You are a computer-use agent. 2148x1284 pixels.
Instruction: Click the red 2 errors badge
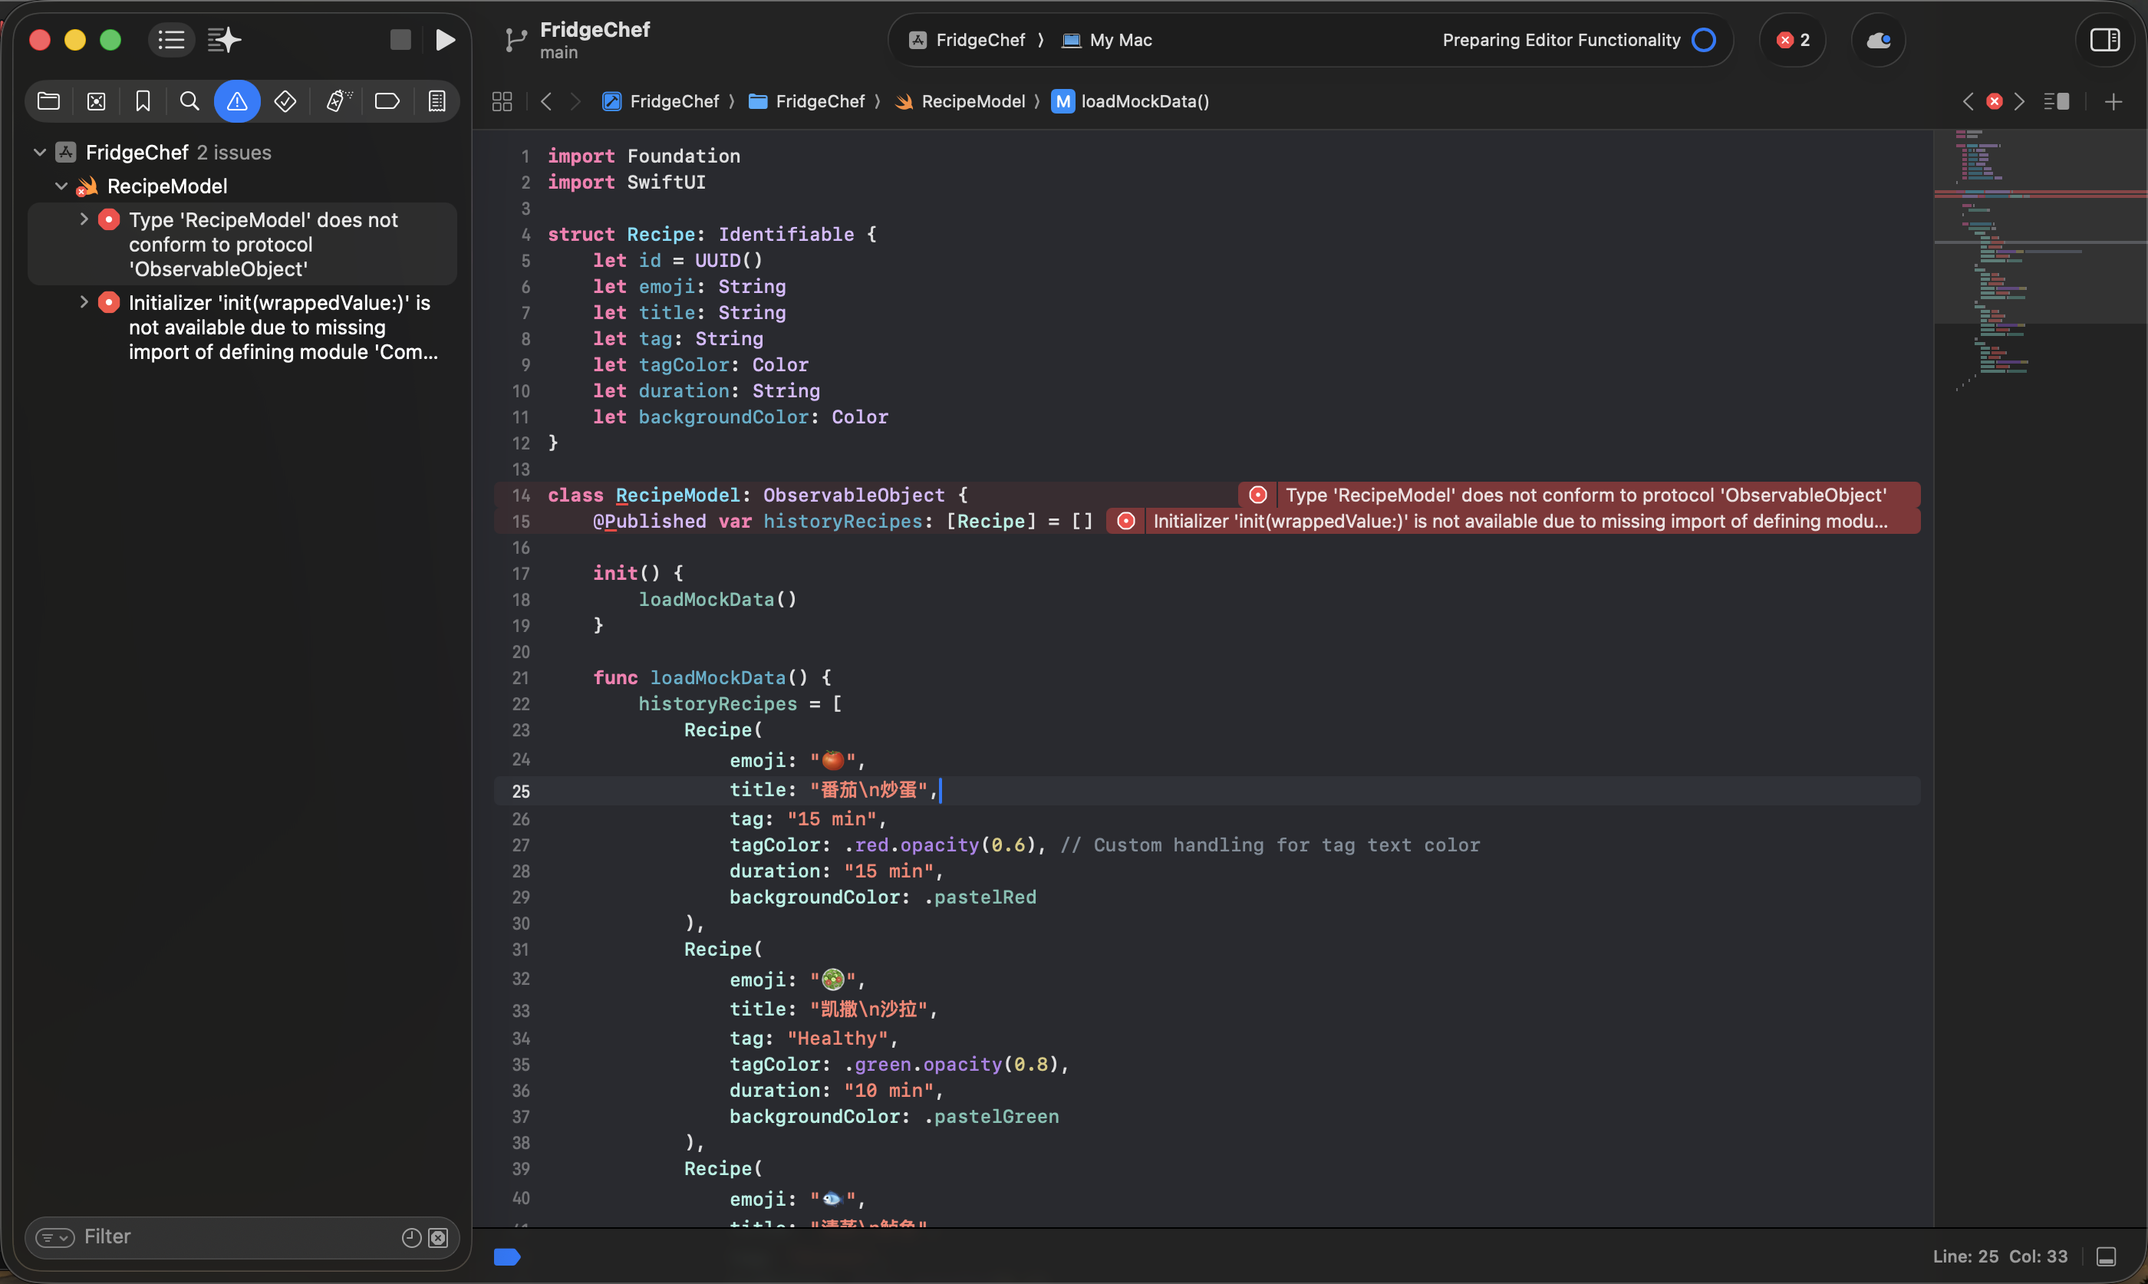1793,40
